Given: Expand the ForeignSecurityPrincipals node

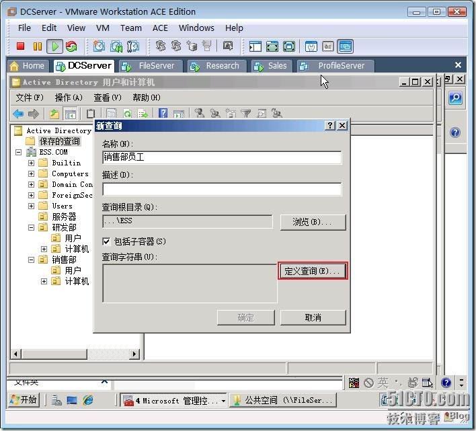Looking at the screenshot, I should (x=31, y=195).
